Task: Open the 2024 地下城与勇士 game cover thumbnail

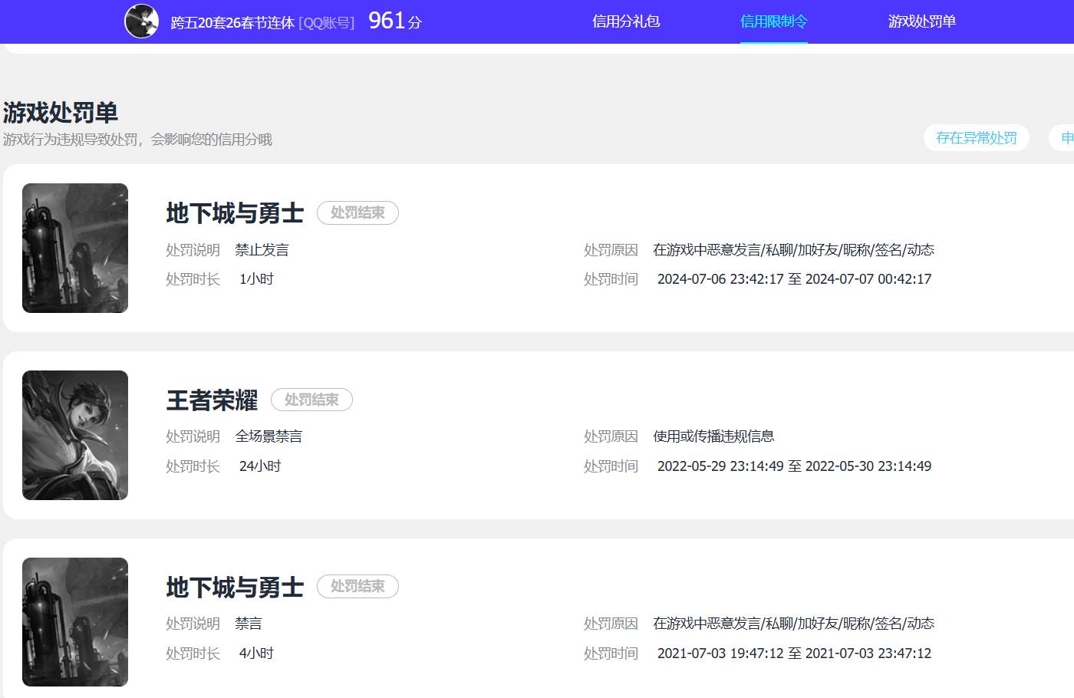Action: tap(75, 248)
